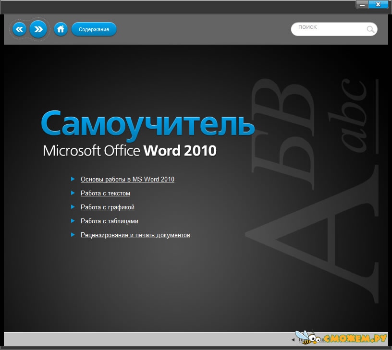The image size is (392, 350).
Task: Click arrow bullet beside Рецензирование и печать
Action: tap(73, 235)
